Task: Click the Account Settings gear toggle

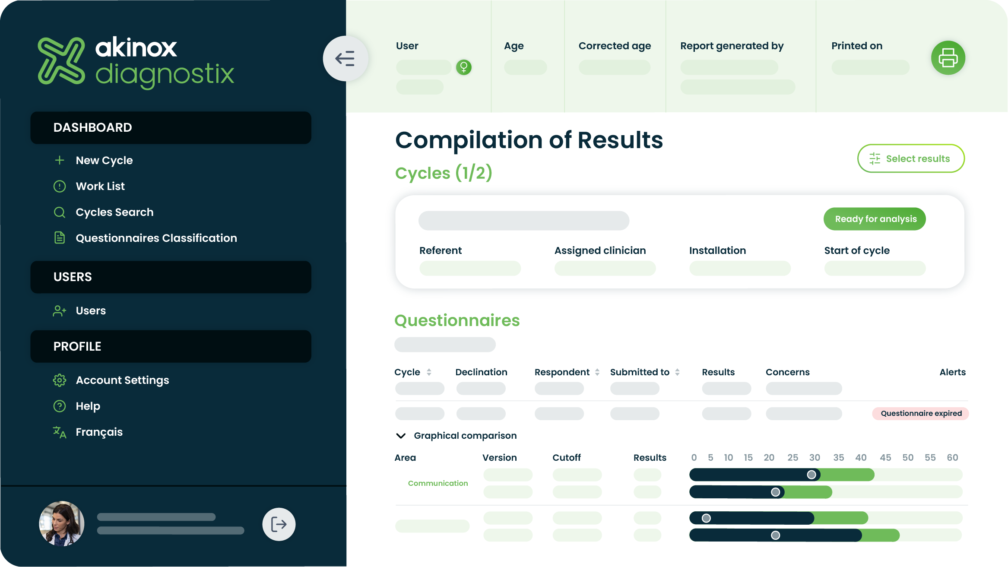Action: (60, 380)
